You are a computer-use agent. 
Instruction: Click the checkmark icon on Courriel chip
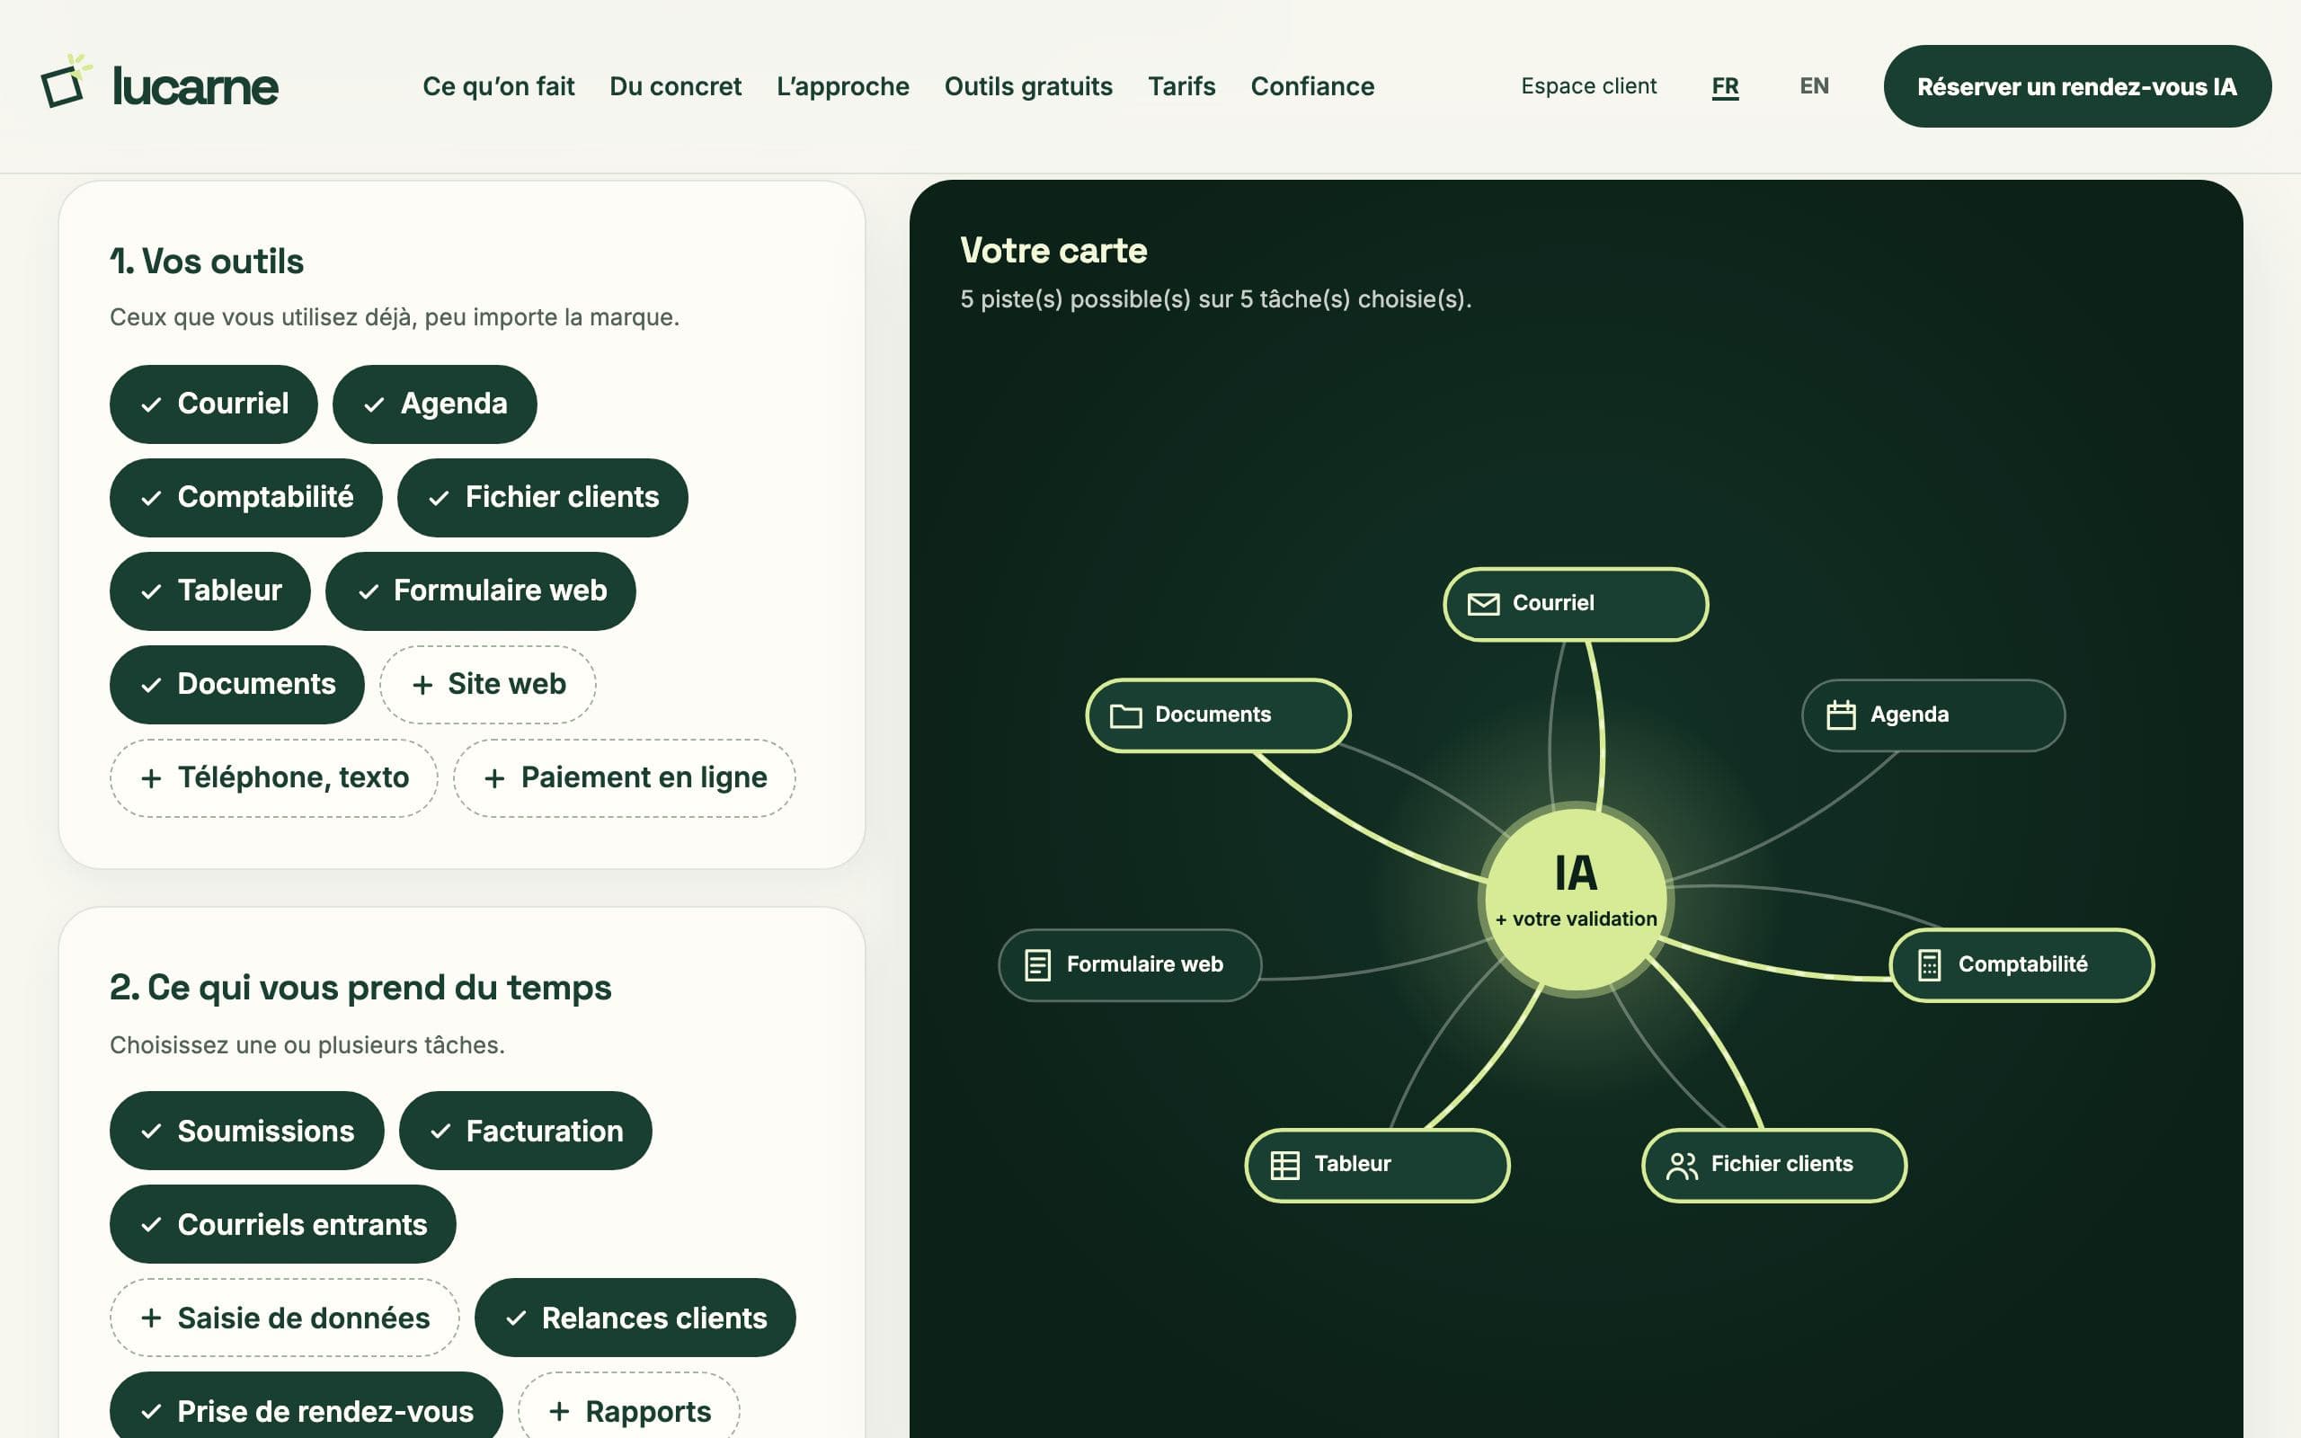tap(151, 405)
